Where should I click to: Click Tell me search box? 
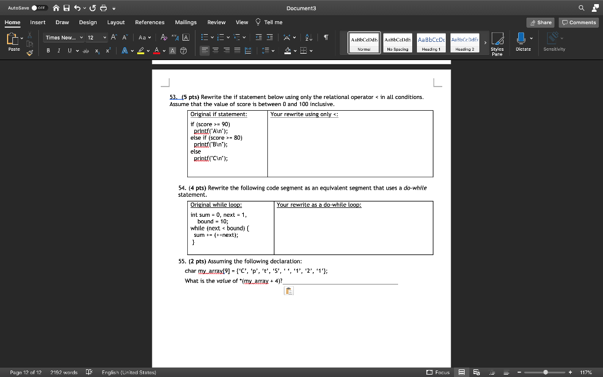[x=269, y=22]
